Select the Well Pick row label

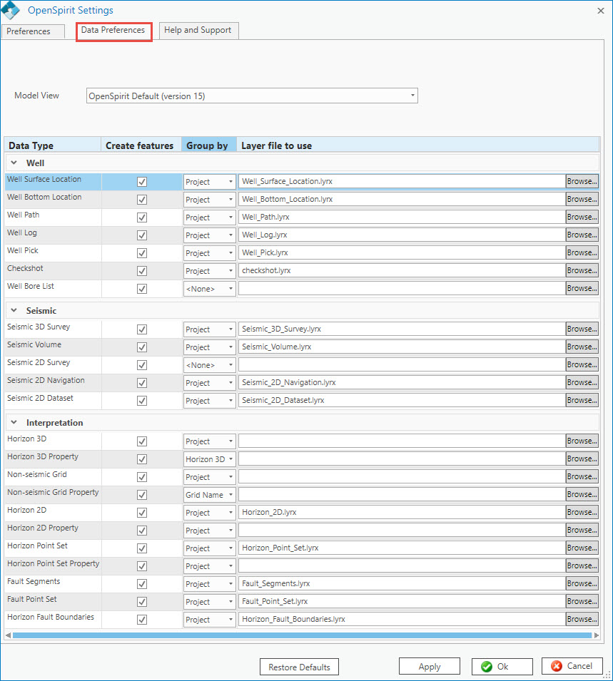click(23, 250)
